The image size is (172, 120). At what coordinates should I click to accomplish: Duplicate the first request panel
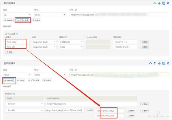tap(163, 3)
